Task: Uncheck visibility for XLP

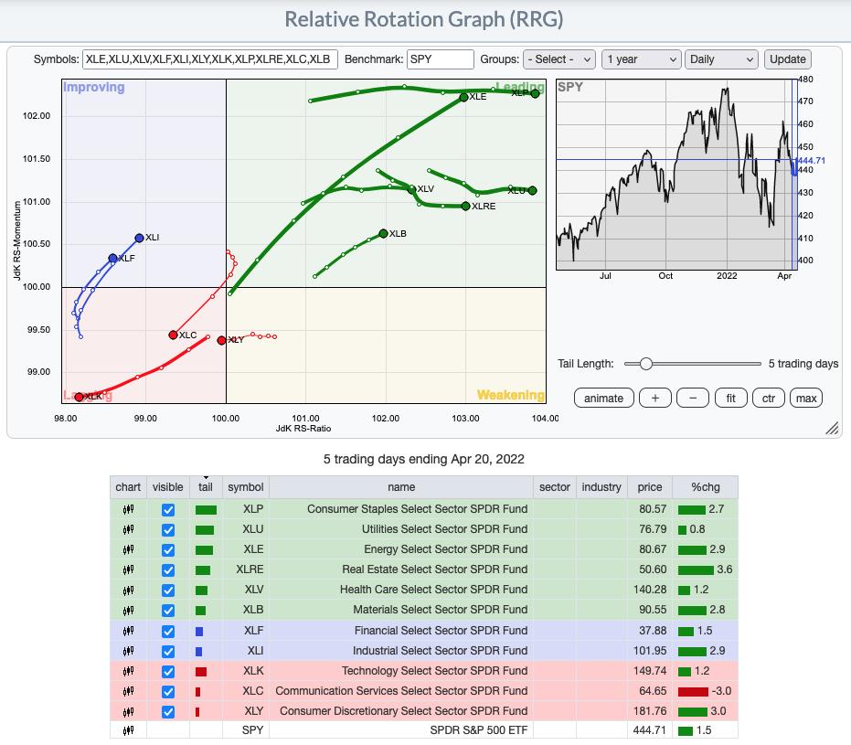Action: [168, 509]
